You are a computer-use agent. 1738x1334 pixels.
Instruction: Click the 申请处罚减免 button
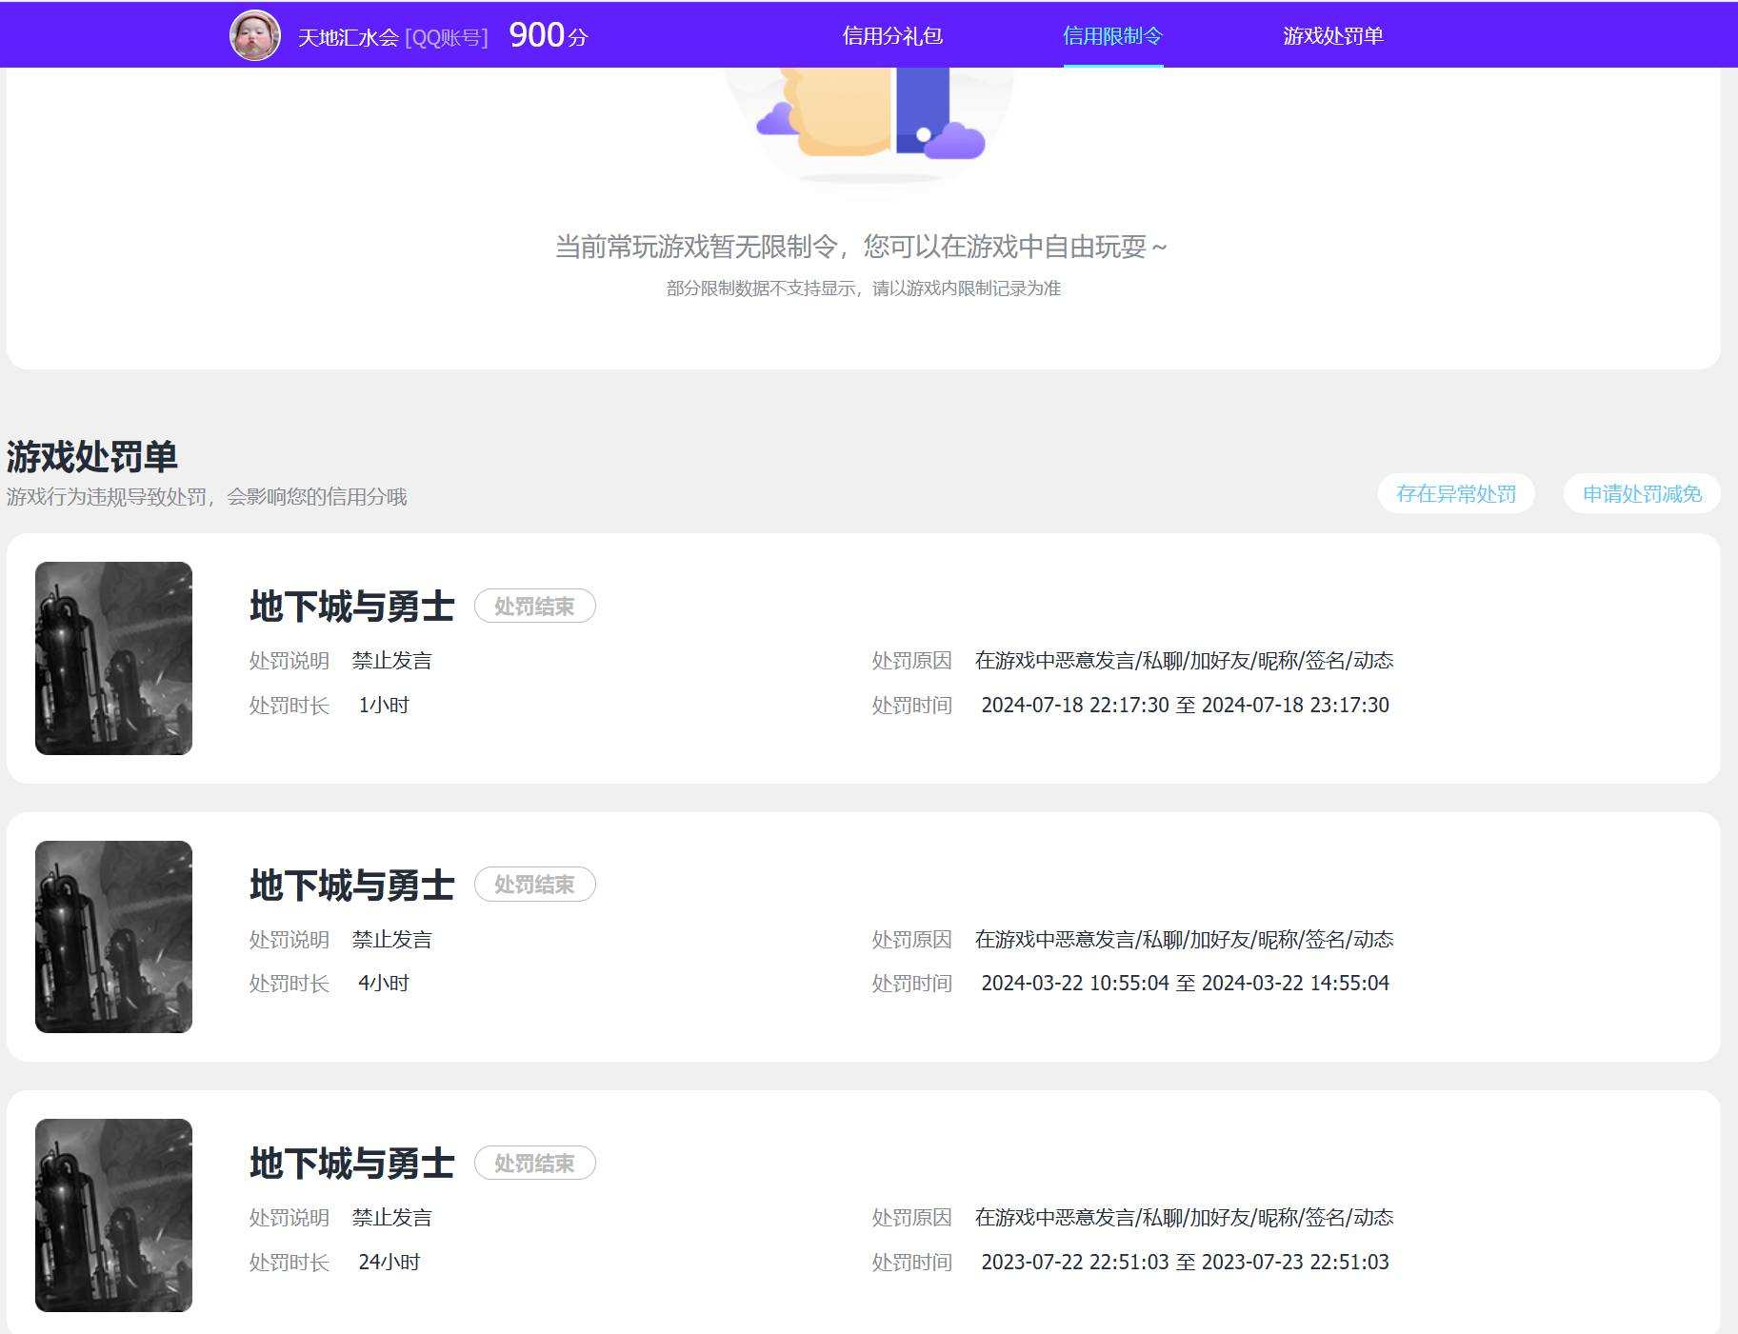click(x=1642, y=493)
